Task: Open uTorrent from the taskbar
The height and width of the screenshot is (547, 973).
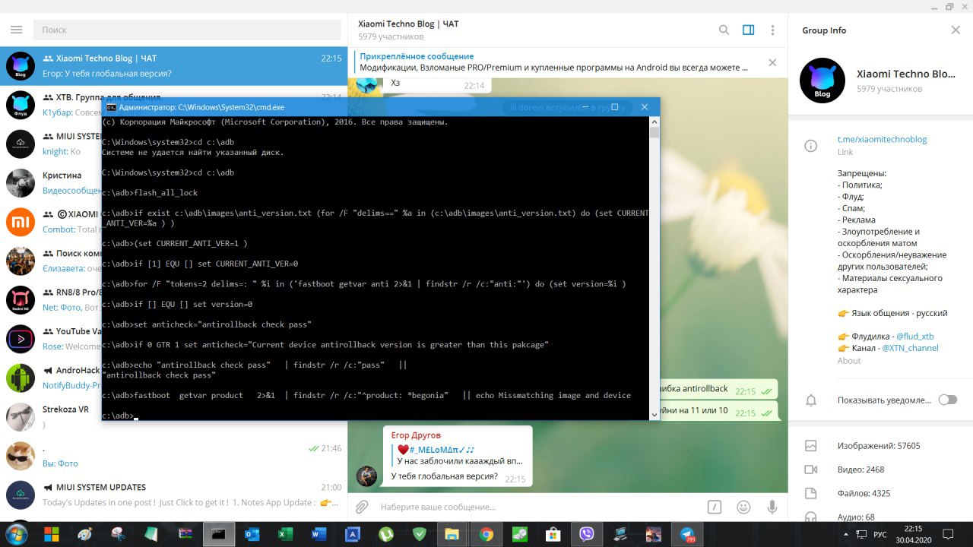Action: click(x=385, y=534)
